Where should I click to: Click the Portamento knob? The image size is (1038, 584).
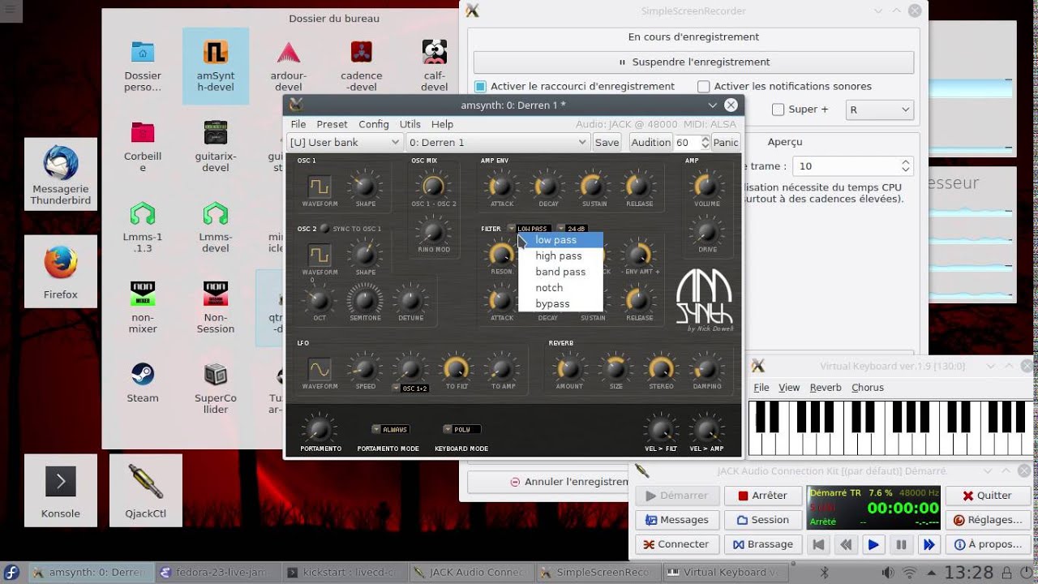coord(320,429)
